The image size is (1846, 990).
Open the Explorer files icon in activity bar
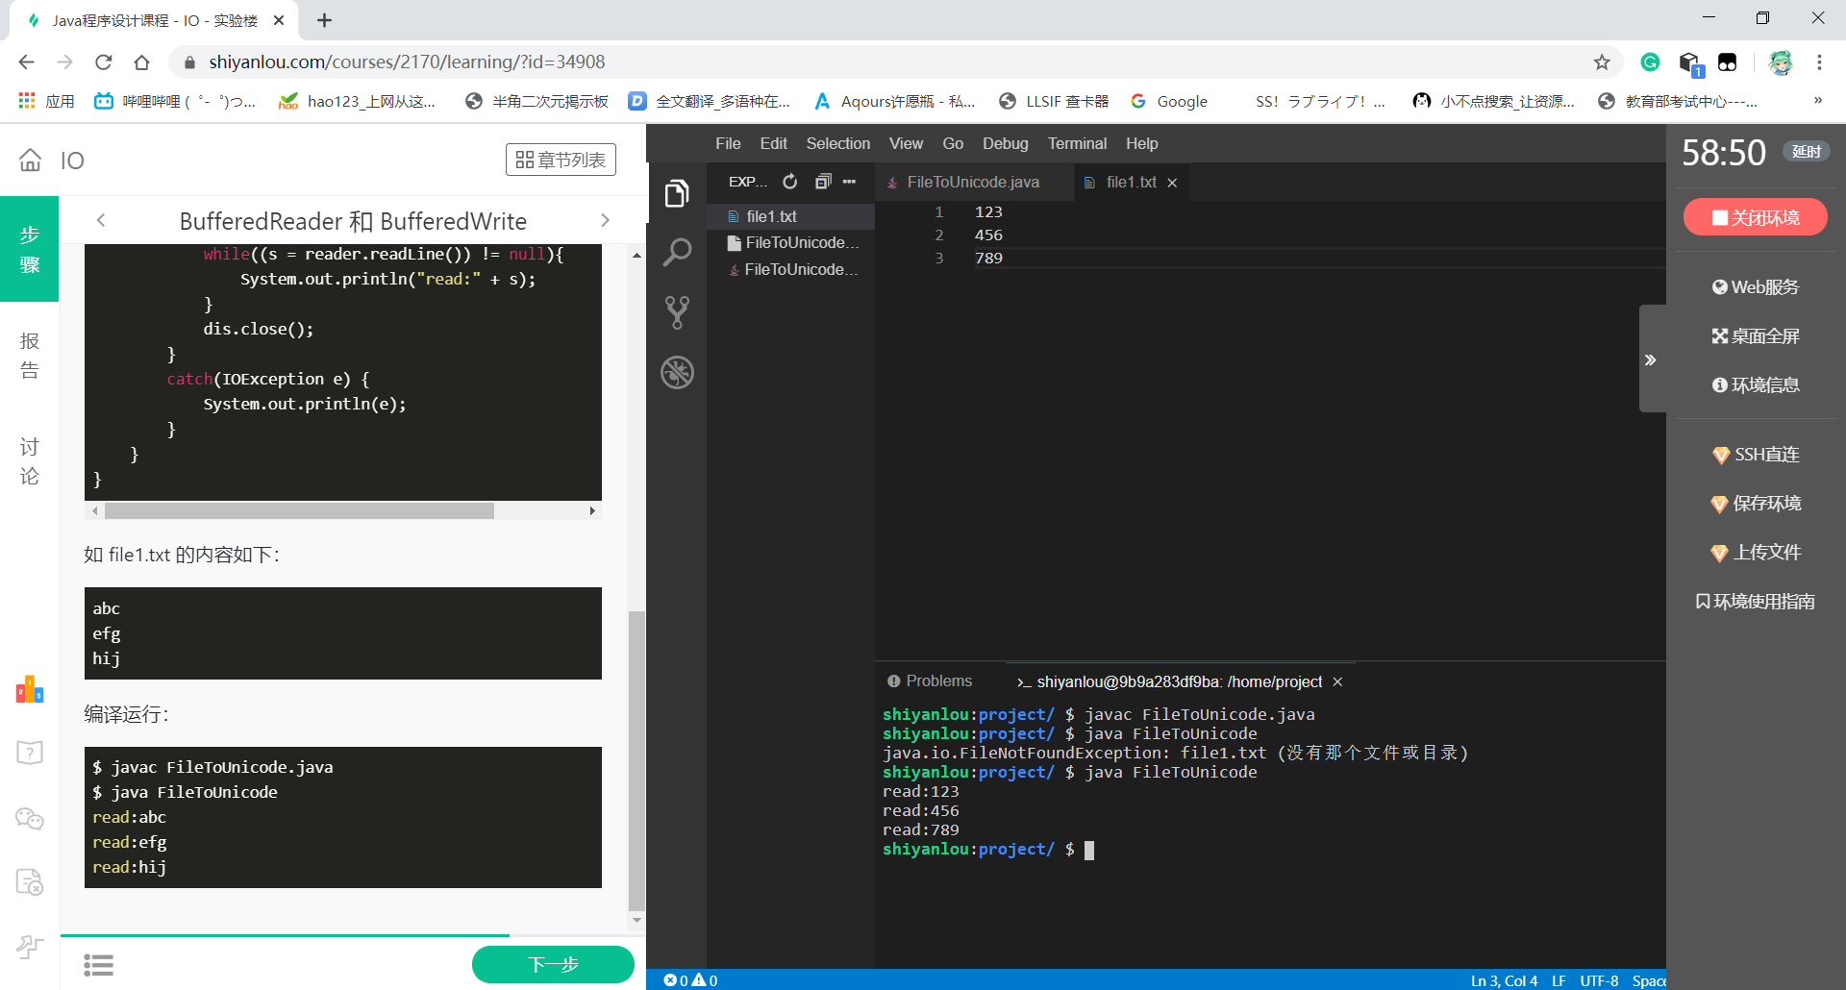[x=677, y=193]
